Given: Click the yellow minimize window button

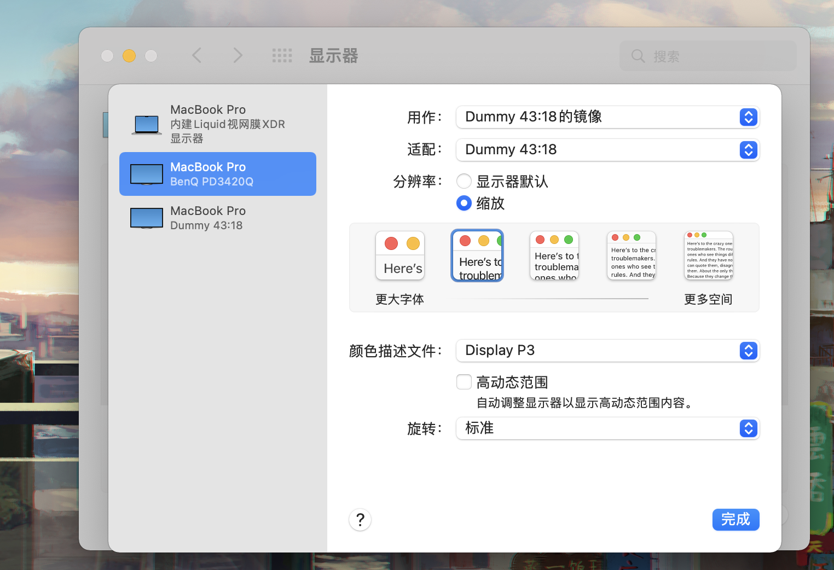Looking at the screenshot, I should point(129,56).
